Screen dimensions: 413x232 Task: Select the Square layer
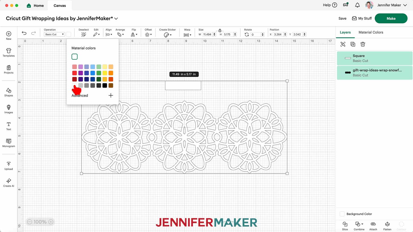[x=375, y=58]
